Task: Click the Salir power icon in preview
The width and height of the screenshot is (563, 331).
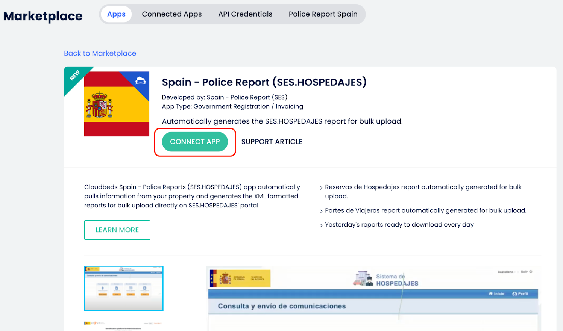Action: 531,272
